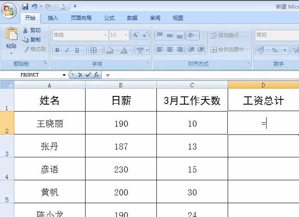
Task: Open the font color dropdown arrow
Action: point(130,50)
